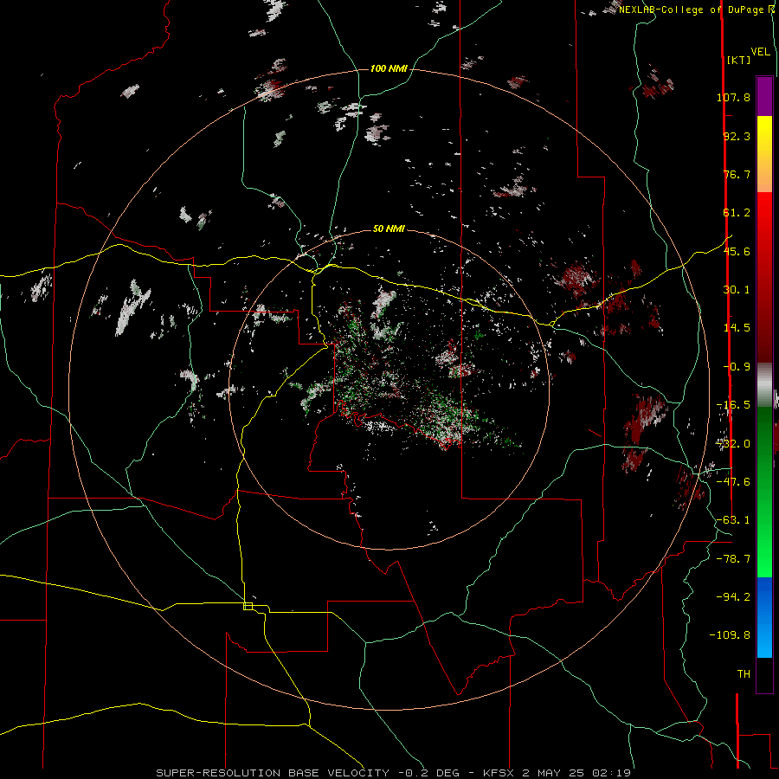Click the 61.2 velocity scale value
This screenshot has height=779, width=779.
tap(737, 213)
